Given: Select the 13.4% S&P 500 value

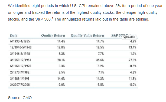Looking at the screenshot, I should 132,47.
